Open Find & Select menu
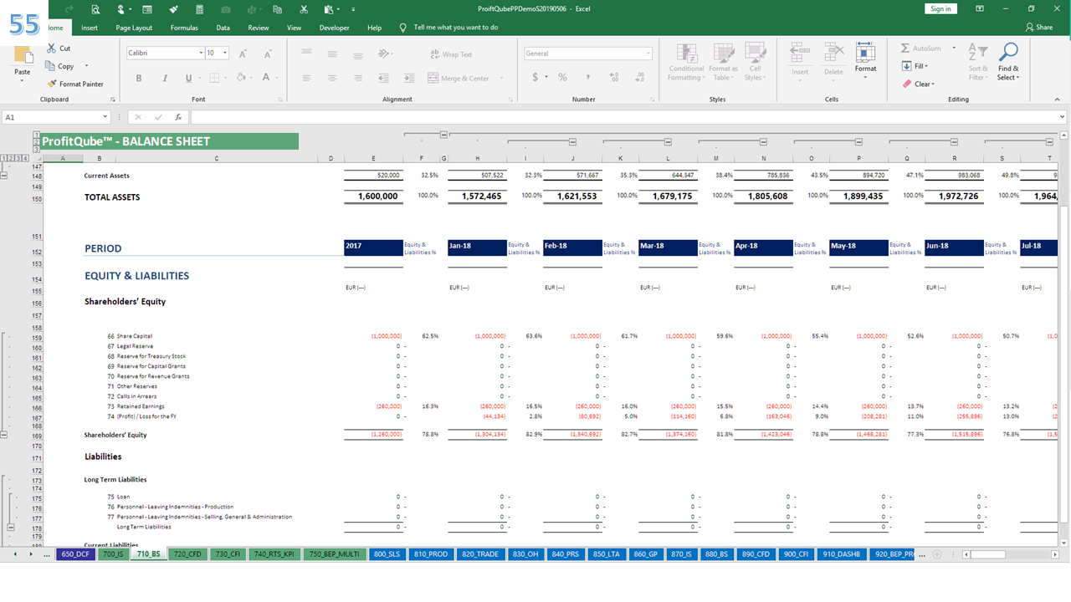The height and width of the screenshot is (602, 1071). (x=1008, y=63)
